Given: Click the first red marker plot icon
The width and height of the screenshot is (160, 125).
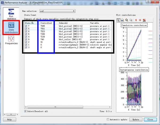Looking at the screenshot, I should click(x=136, y=20).
